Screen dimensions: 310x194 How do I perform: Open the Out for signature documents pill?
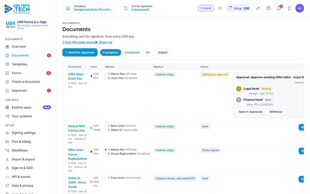138,8
